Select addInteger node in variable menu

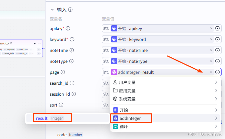(166, 118)
